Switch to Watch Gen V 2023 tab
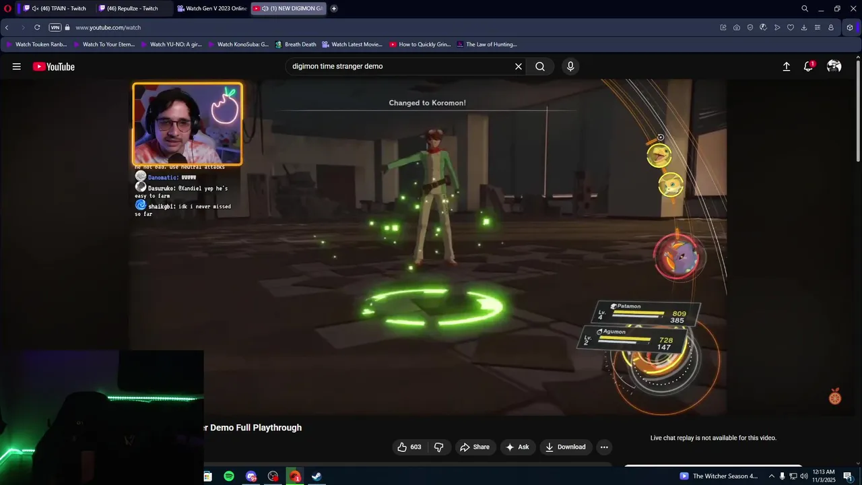 pyautogui.click(x=211, y=9)
